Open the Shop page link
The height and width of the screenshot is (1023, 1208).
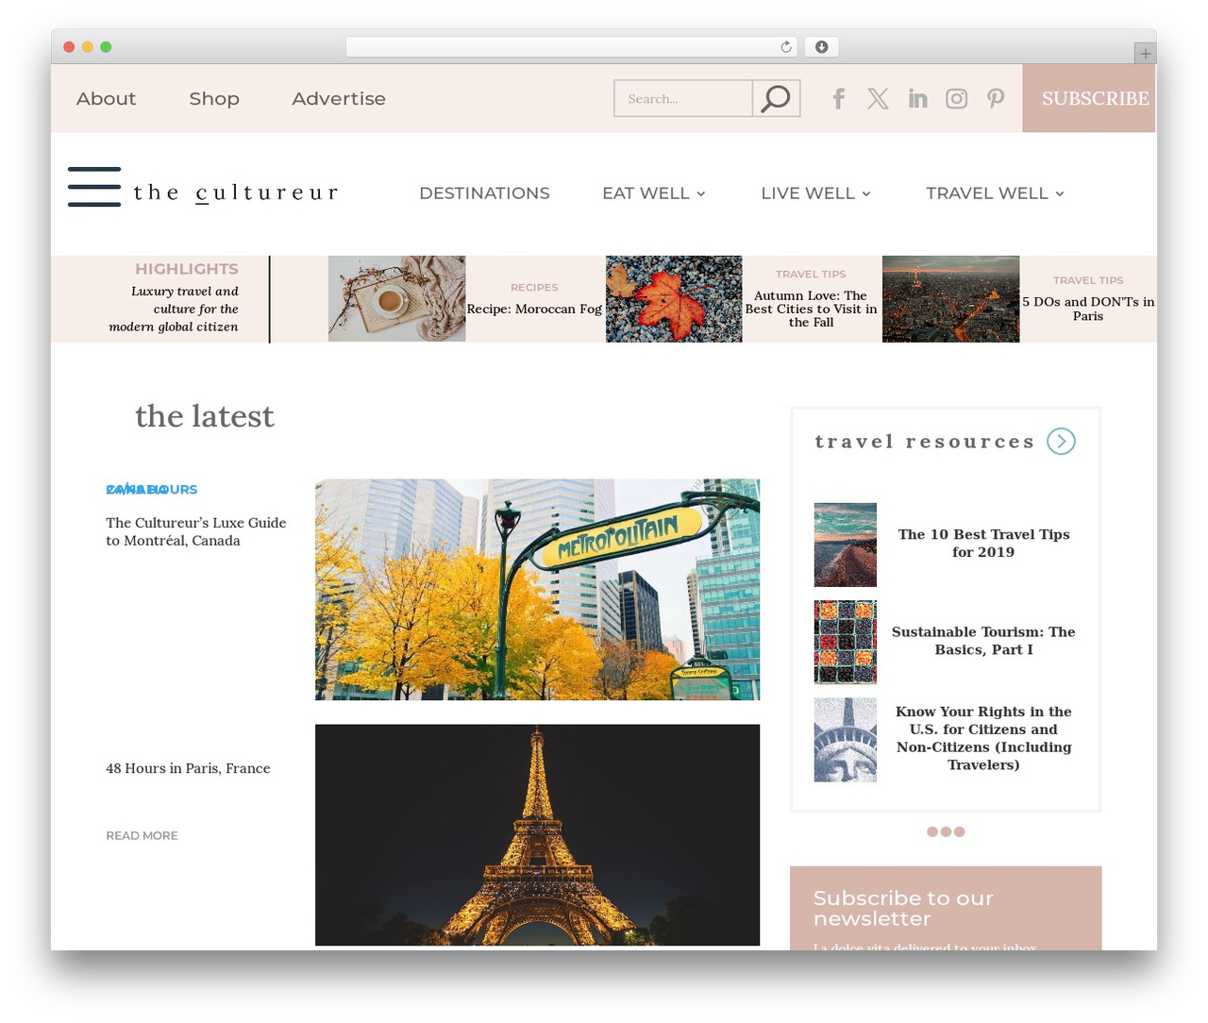click(214, 98)
